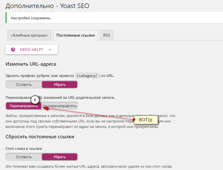Click the Стоп слова в ссылке label
The width and height of the screenshot is (223, 170).
[x=24, y=149]
